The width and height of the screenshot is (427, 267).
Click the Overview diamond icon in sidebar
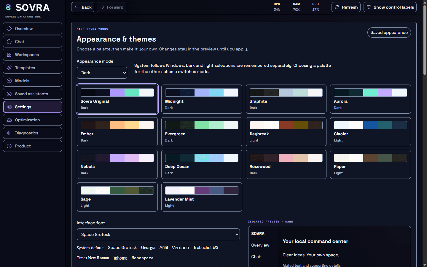point(9,29)
